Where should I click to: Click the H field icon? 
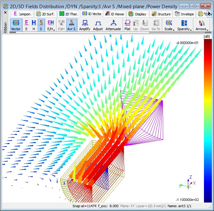(34, 25)
